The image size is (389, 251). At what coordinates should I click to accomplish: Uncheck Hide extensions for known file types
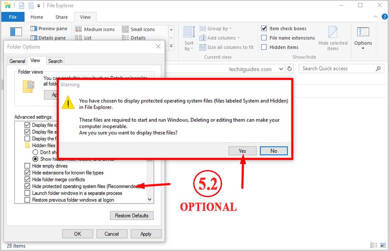(27, 173)
